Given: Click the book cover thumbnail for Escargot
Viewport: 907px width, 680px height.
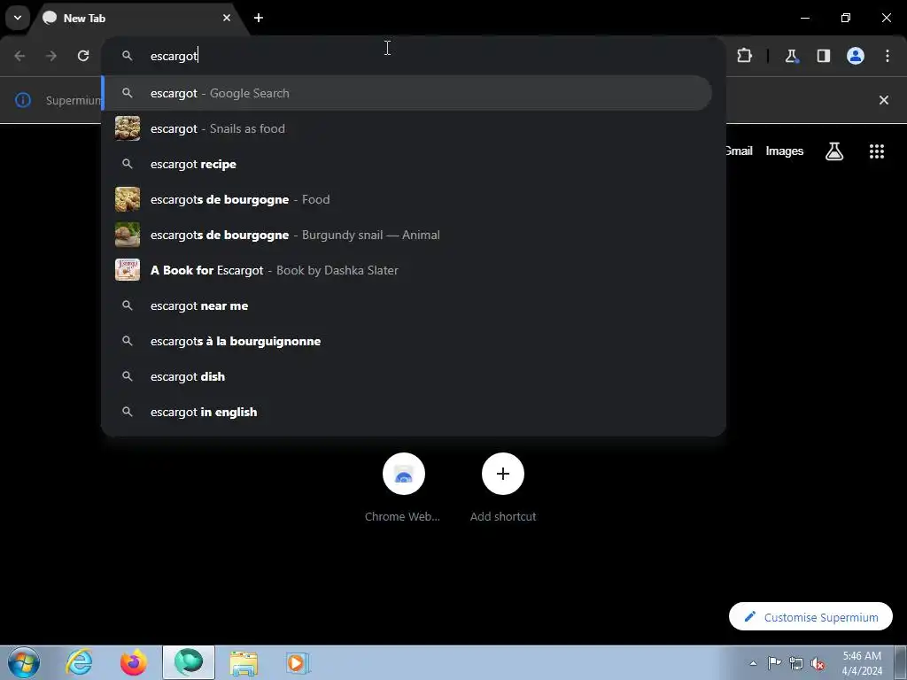Looking at the screenshot, I should click(x=128, y=270).
